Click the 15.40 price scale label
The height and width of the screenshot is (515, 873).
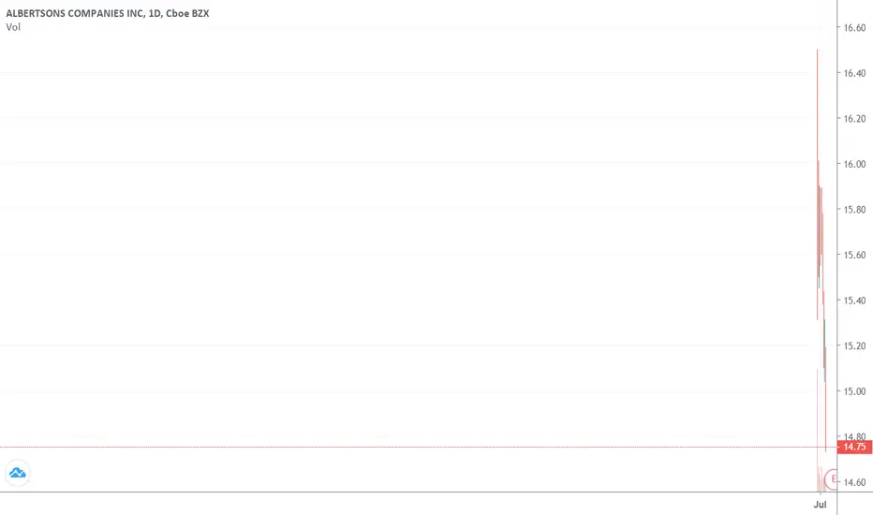click(854, 301)
